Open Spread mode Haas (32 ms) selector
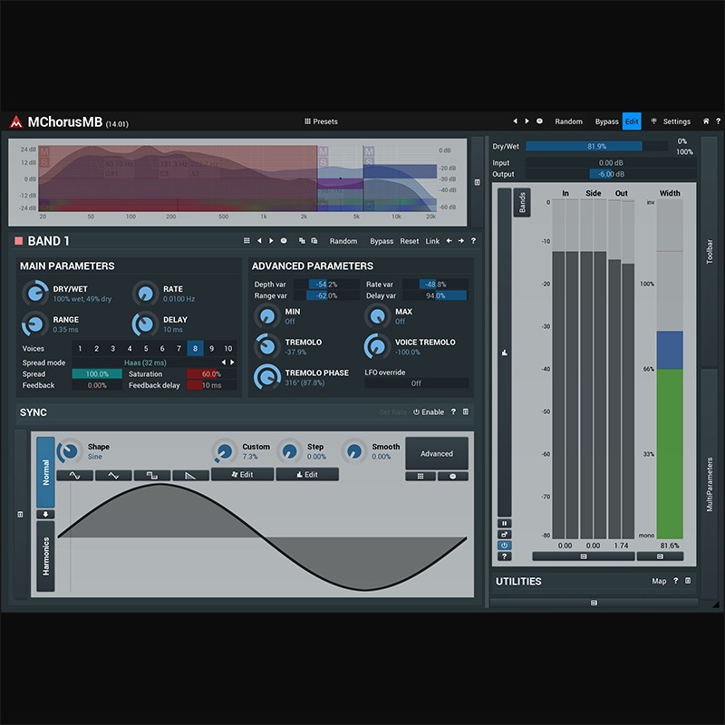The height and width of the screenshot is (725, 725). 145,362
